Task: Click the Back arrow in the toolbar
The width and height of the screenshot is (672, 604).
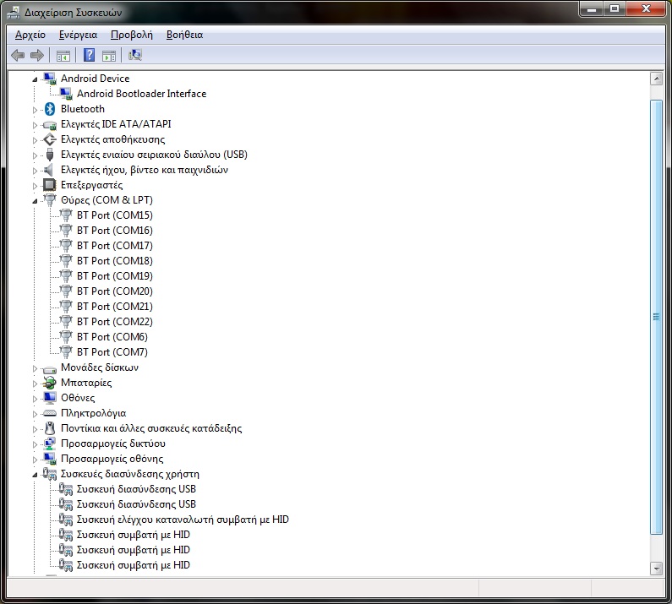Action: (x=18, y=56)
